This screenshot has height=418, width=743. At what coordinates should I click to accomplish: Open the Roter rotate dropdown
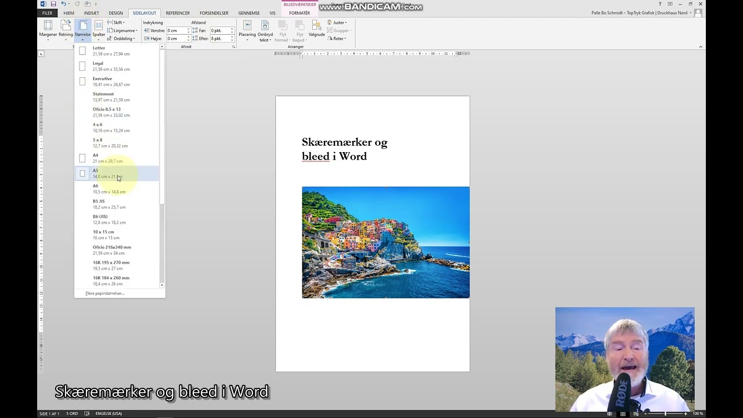tap(337, 39)
